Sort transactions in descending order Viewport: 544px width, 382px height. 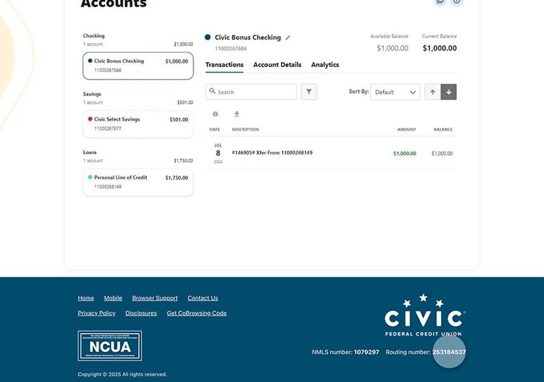[449, 92]
